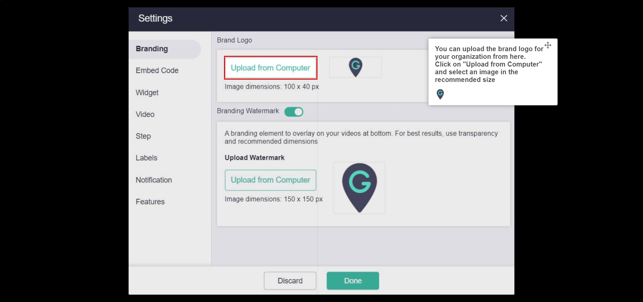Viewport: 643px width, 302px height.
Task: Select the Labels settings tab
Action: (x=146, y=158)
